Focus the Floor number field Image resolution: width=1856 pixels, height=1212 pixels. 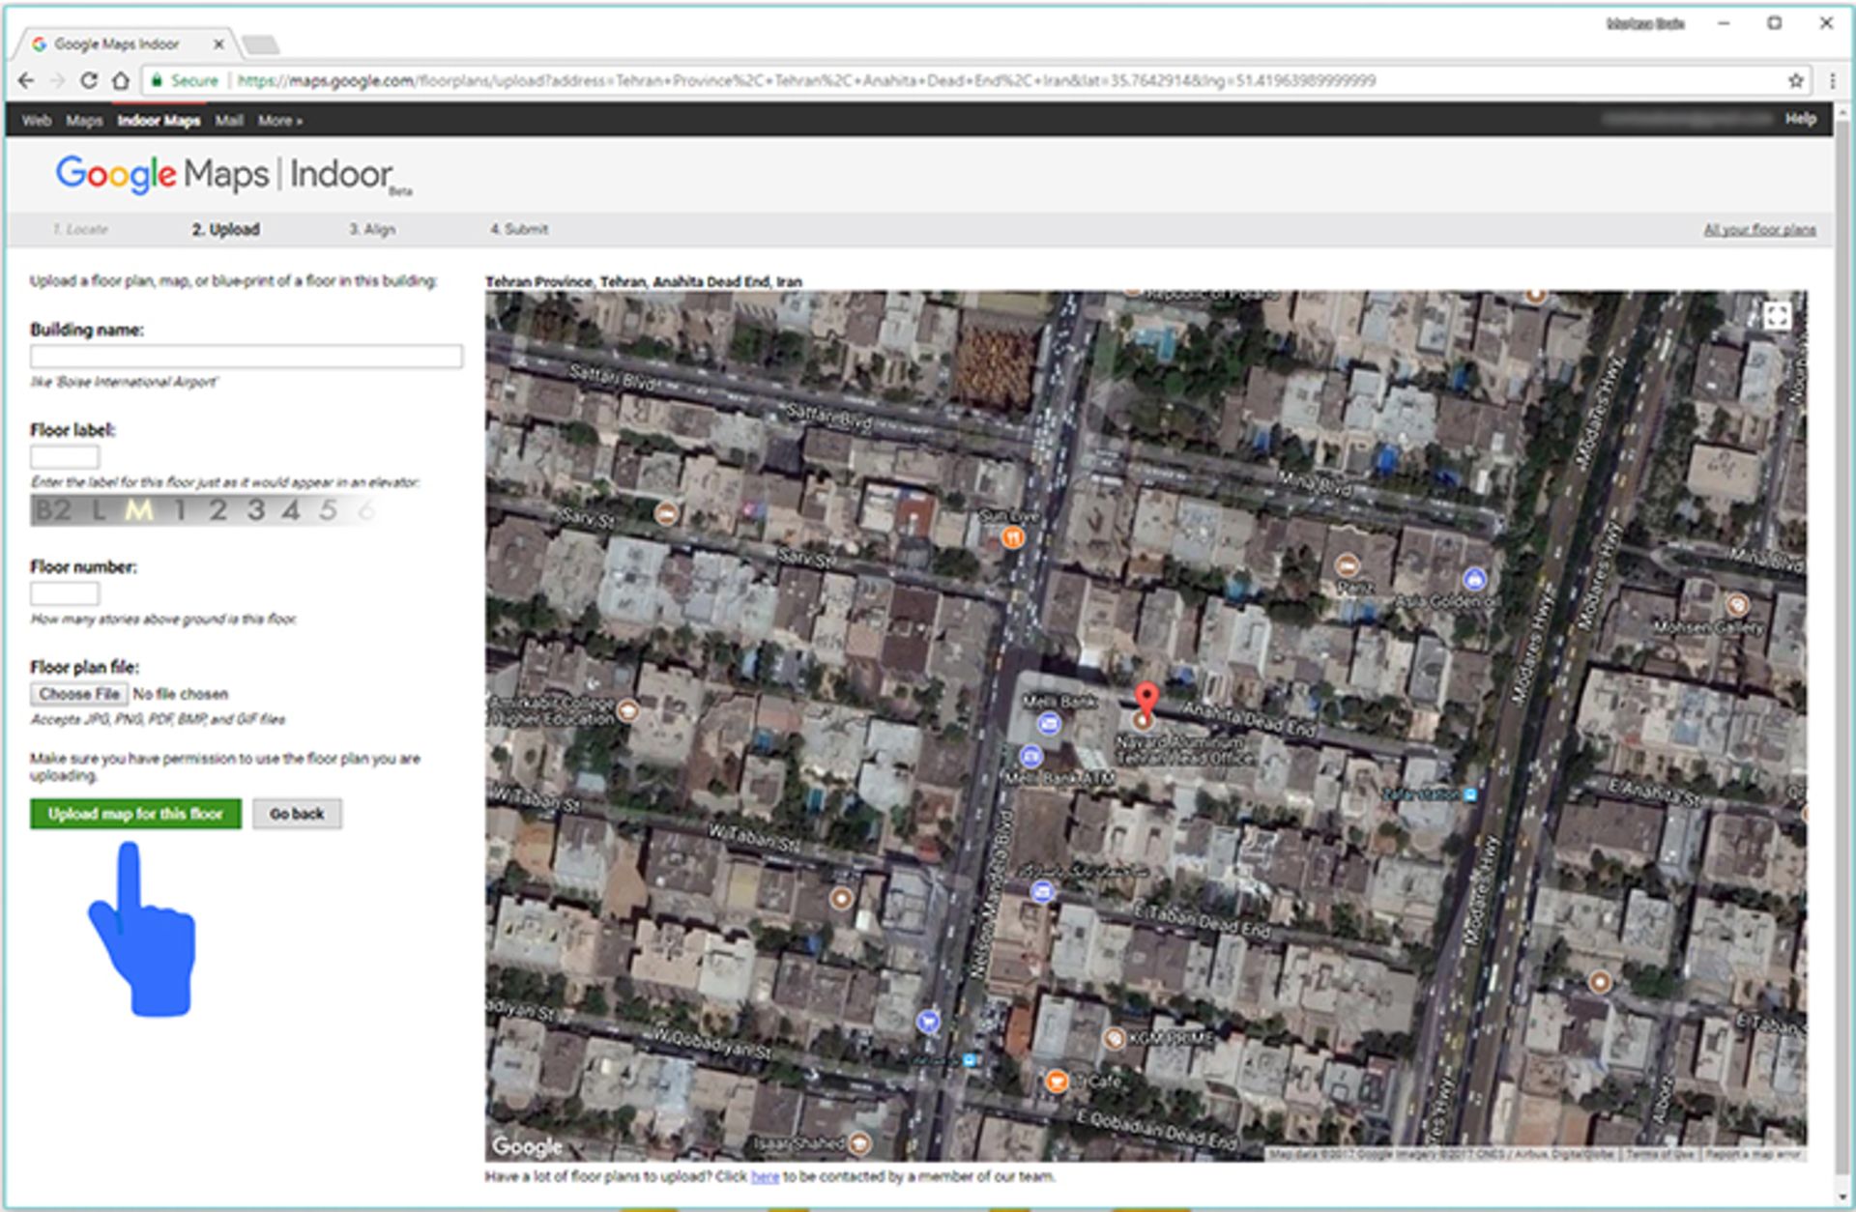coord(65,593)
